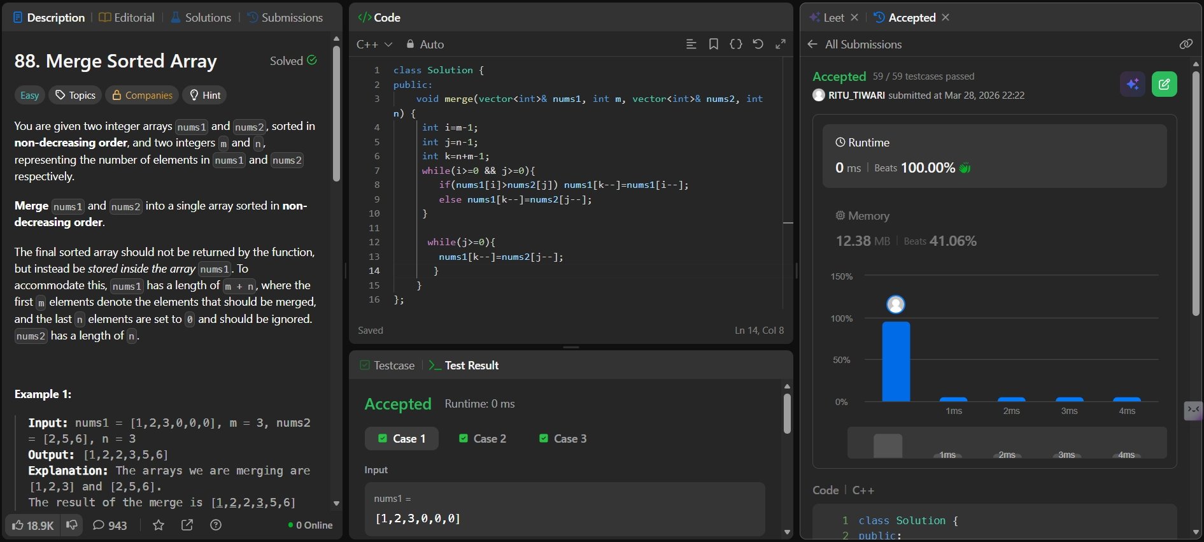
Task: Expand the code editor to fullscreen
Action: (780, 44)
